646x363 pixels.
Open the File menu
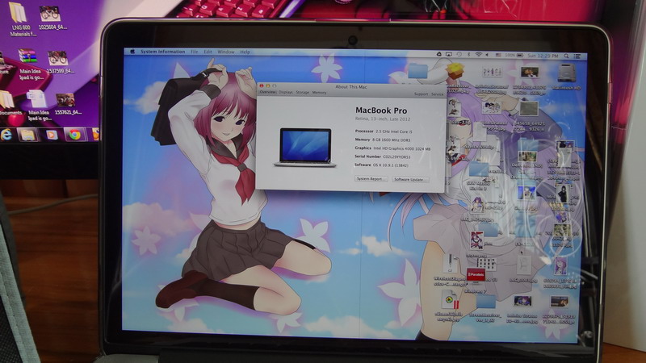point(194,52)
